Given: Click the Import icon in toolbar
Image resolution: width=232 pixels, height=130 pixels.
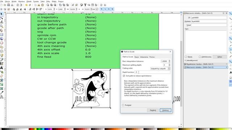Looking at the screenshot, I should (17, 5).
